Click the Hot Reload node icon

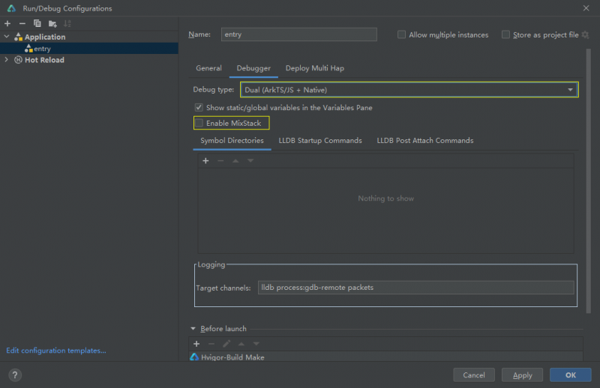point(18,60)
